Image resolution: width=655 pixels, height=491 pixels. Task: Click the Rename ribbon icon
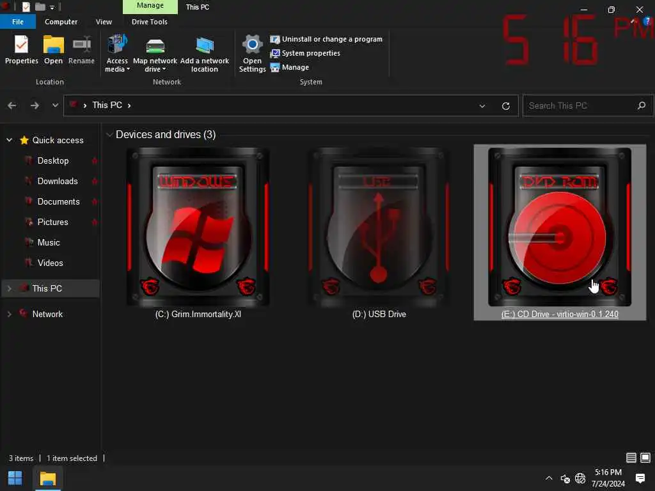[81, 50]
